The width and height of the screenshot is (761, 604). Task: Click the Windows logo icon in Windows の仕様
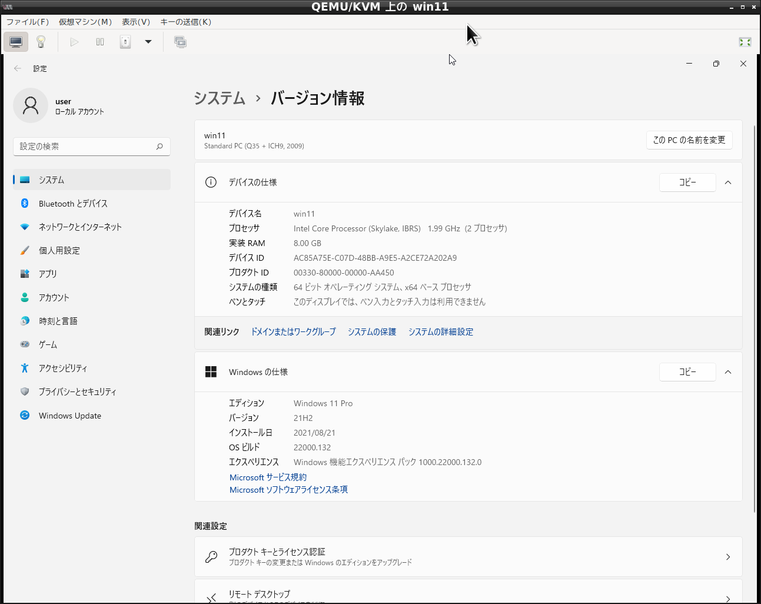(211, 371)
